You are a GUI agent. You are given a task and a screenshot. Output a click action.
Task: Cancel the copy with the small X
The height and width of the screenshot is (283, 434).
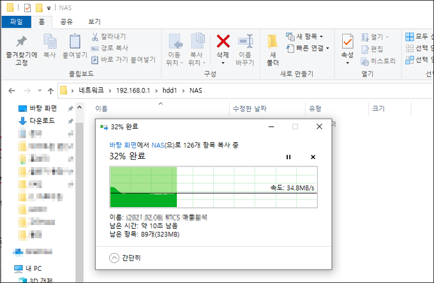click(313, 157)
